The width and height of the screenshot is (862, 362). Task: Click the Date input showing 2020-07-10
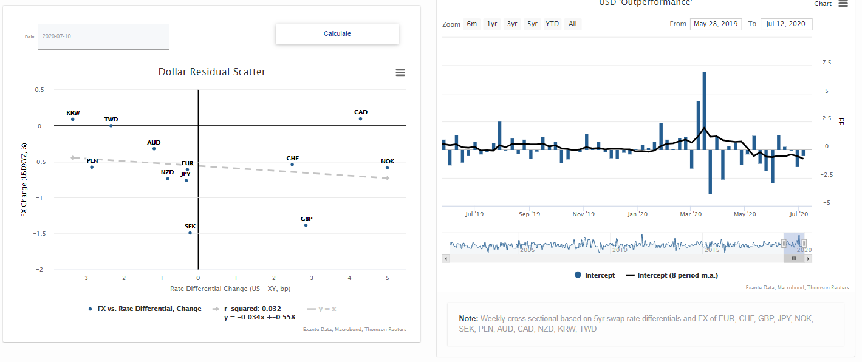(x=103, y=36)
